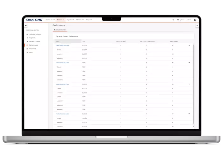The height and width of the screenshot is (159, 223).
Task: Click the location pin gallena indicator
Action: coord(181,20)
